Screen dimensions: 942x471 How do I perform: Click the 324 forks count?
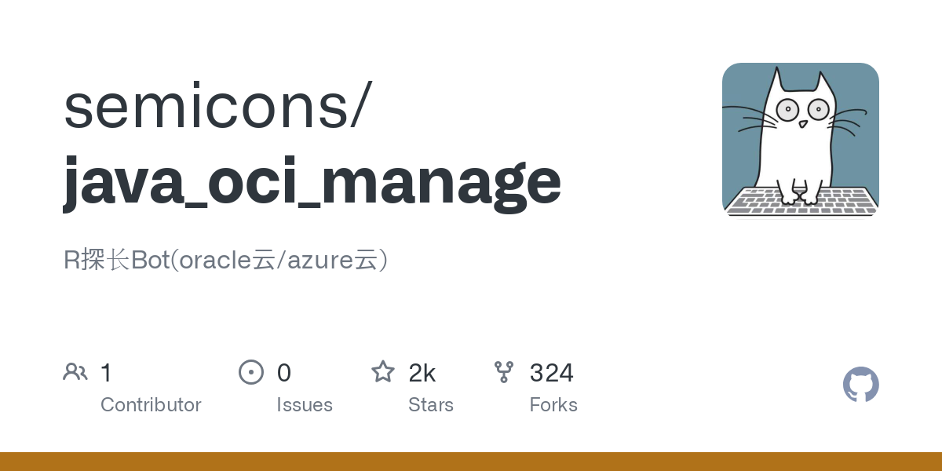(x=552, y=373)
